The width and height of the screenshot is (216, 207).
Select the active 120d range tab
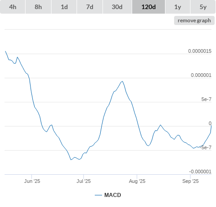149,7
